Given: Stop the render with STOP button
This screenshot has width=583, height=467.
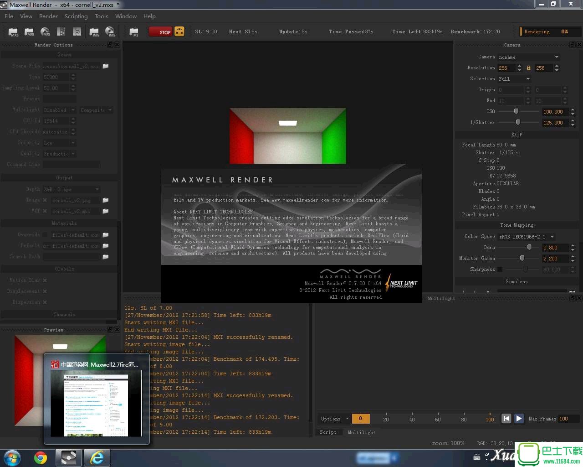Looking at the screenshot, I should click(x=160, y=31).
